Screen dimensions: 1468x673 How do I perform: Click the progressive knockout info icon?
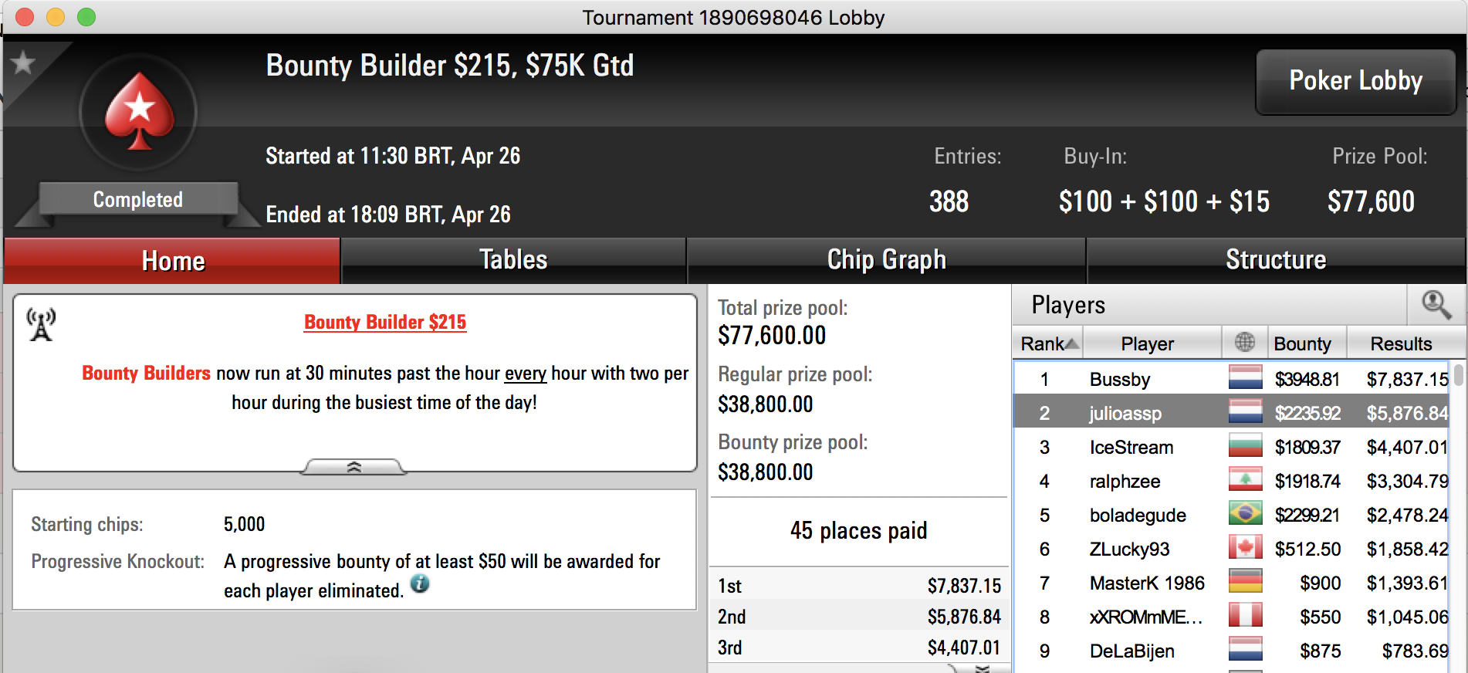(420, 583)
